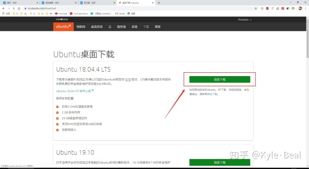The height and width of the screenshot is (169, 309).
Task: Open the 'O' bookmark folder
Action: click(32, 14)
